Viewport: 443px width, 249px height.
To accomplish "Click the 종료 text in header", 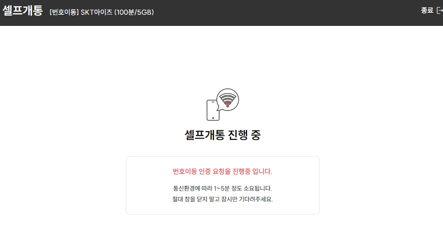I will 427,10.
